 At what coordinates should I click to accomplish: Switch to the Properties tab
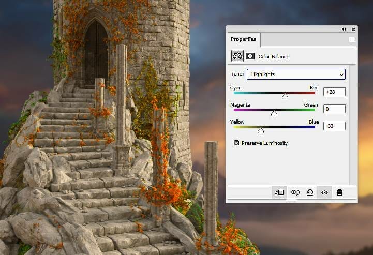243,39
